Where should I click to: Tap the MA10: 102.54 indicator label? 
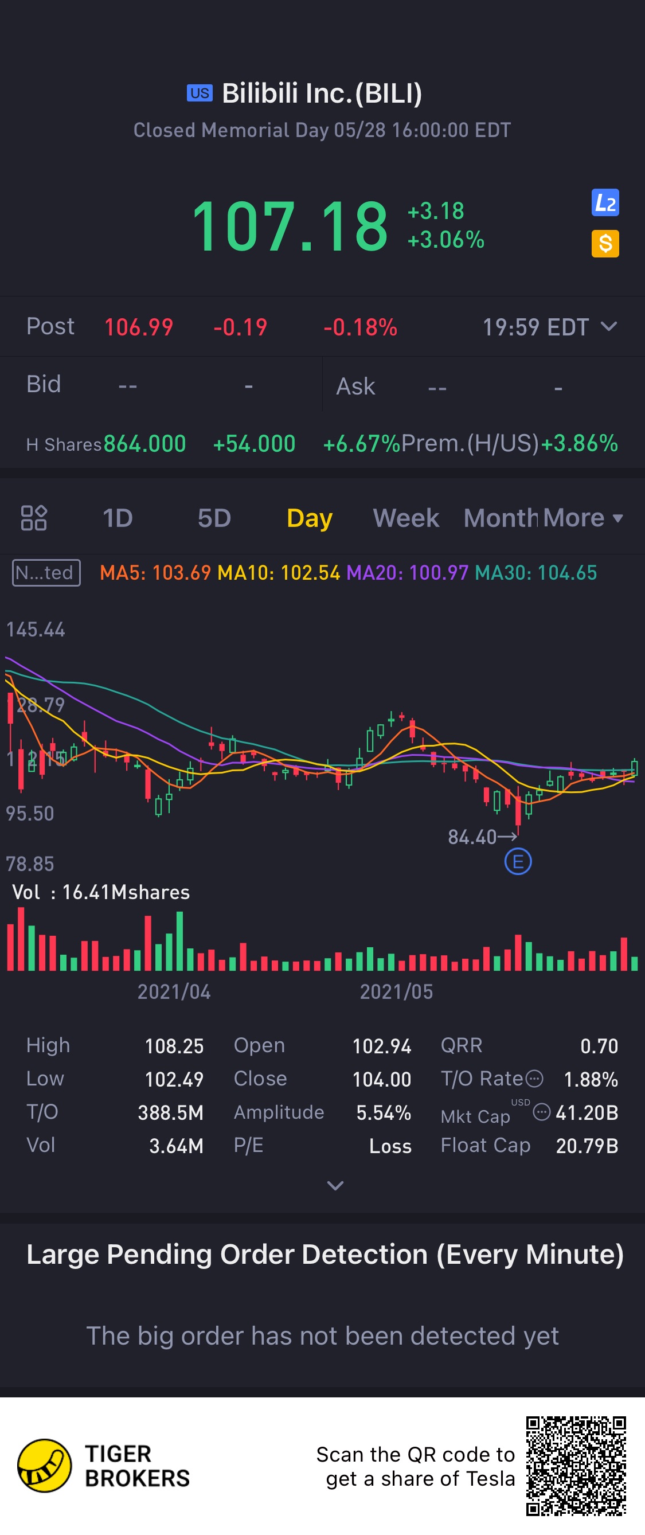279,573
